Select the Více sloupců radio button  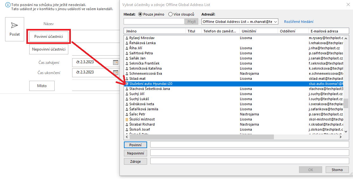click(x=170, y=14)
